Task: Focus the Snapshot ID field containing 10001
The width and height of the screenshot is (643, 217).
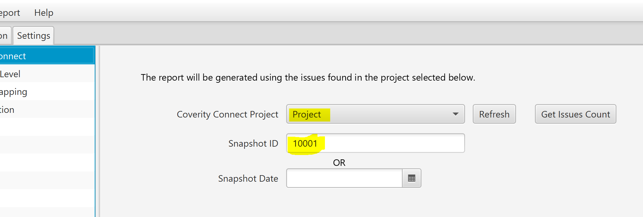Action: 375,143
